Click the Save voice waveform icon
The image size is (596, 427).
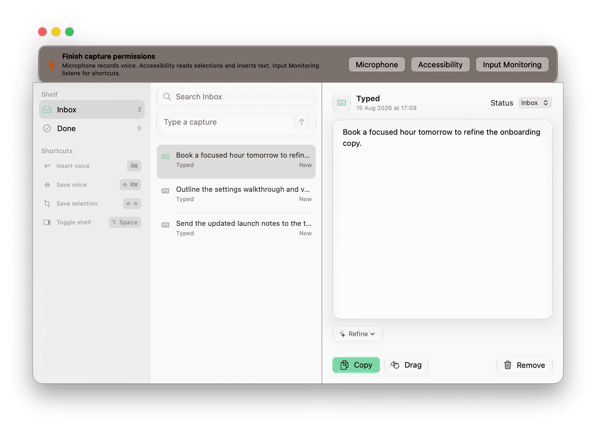coord(47,185)
